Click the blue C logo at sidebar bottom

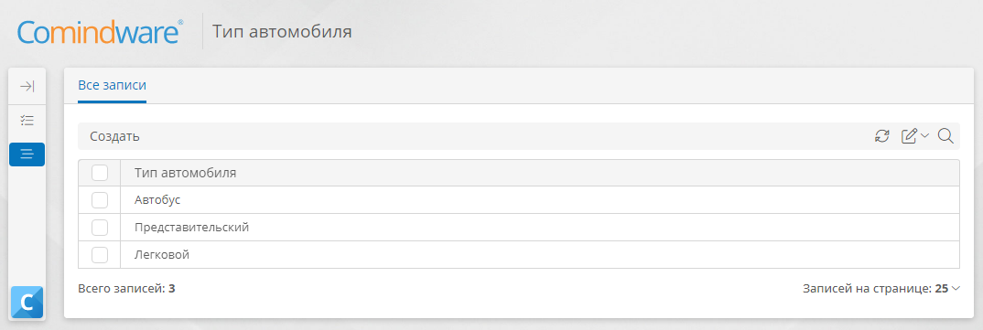click(27, 303)
